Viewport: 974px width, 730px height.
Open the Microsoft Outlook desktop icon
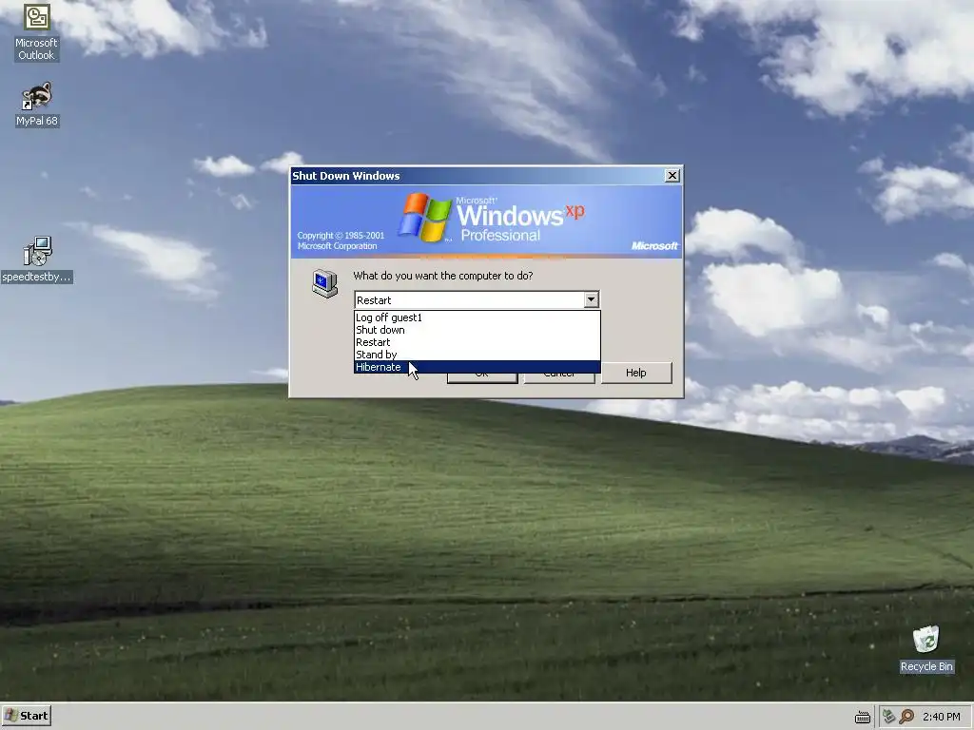click(37, 31)
